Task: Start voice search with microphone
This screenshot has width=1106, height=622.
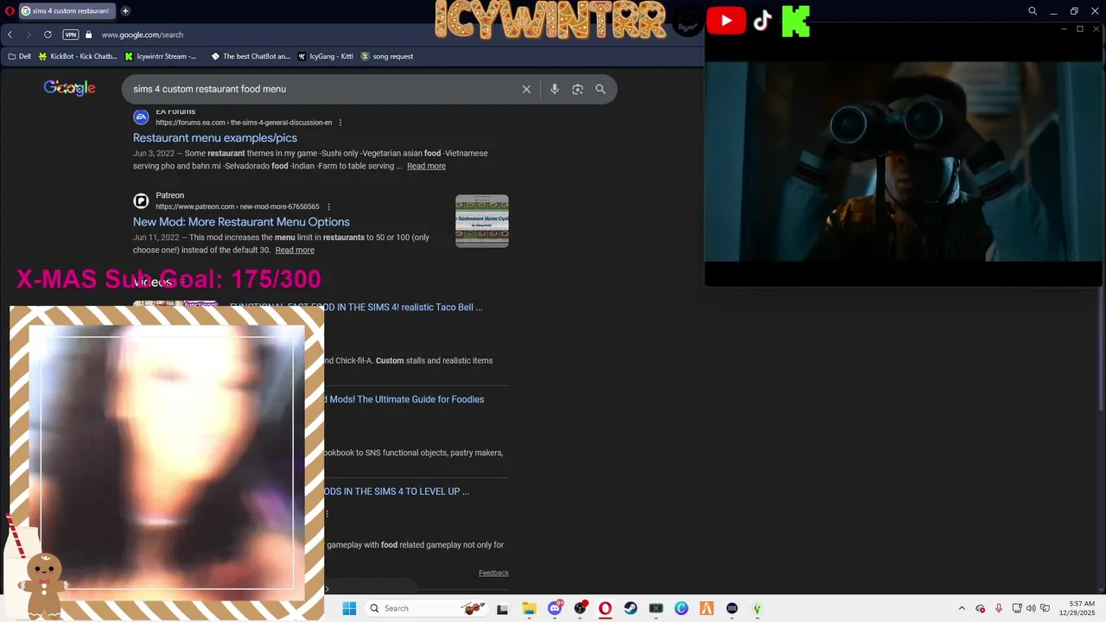Action: 555,89
